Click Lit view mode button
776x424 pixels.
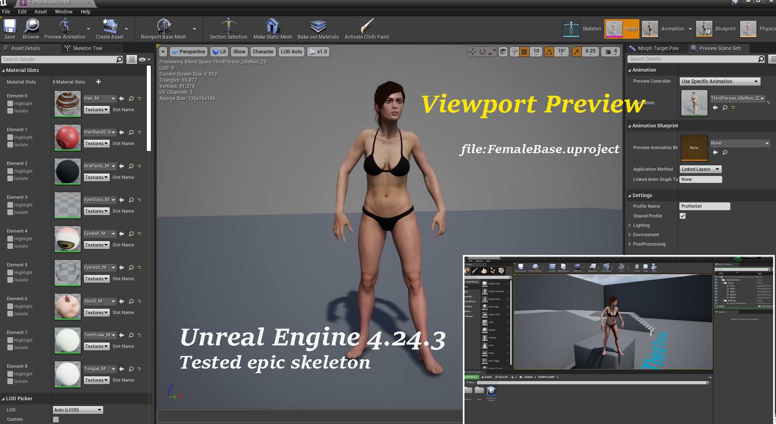pyautogui.click(x=220, y=52)
